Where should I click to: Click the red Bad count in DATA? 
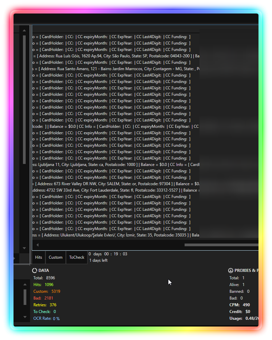(49, 298)
